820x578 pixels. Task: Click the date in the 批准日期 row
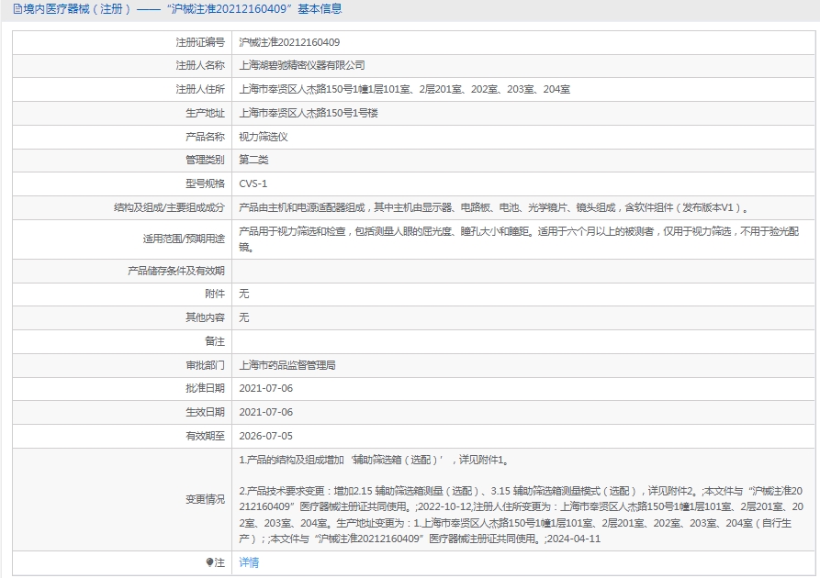(x=265, y=388)
